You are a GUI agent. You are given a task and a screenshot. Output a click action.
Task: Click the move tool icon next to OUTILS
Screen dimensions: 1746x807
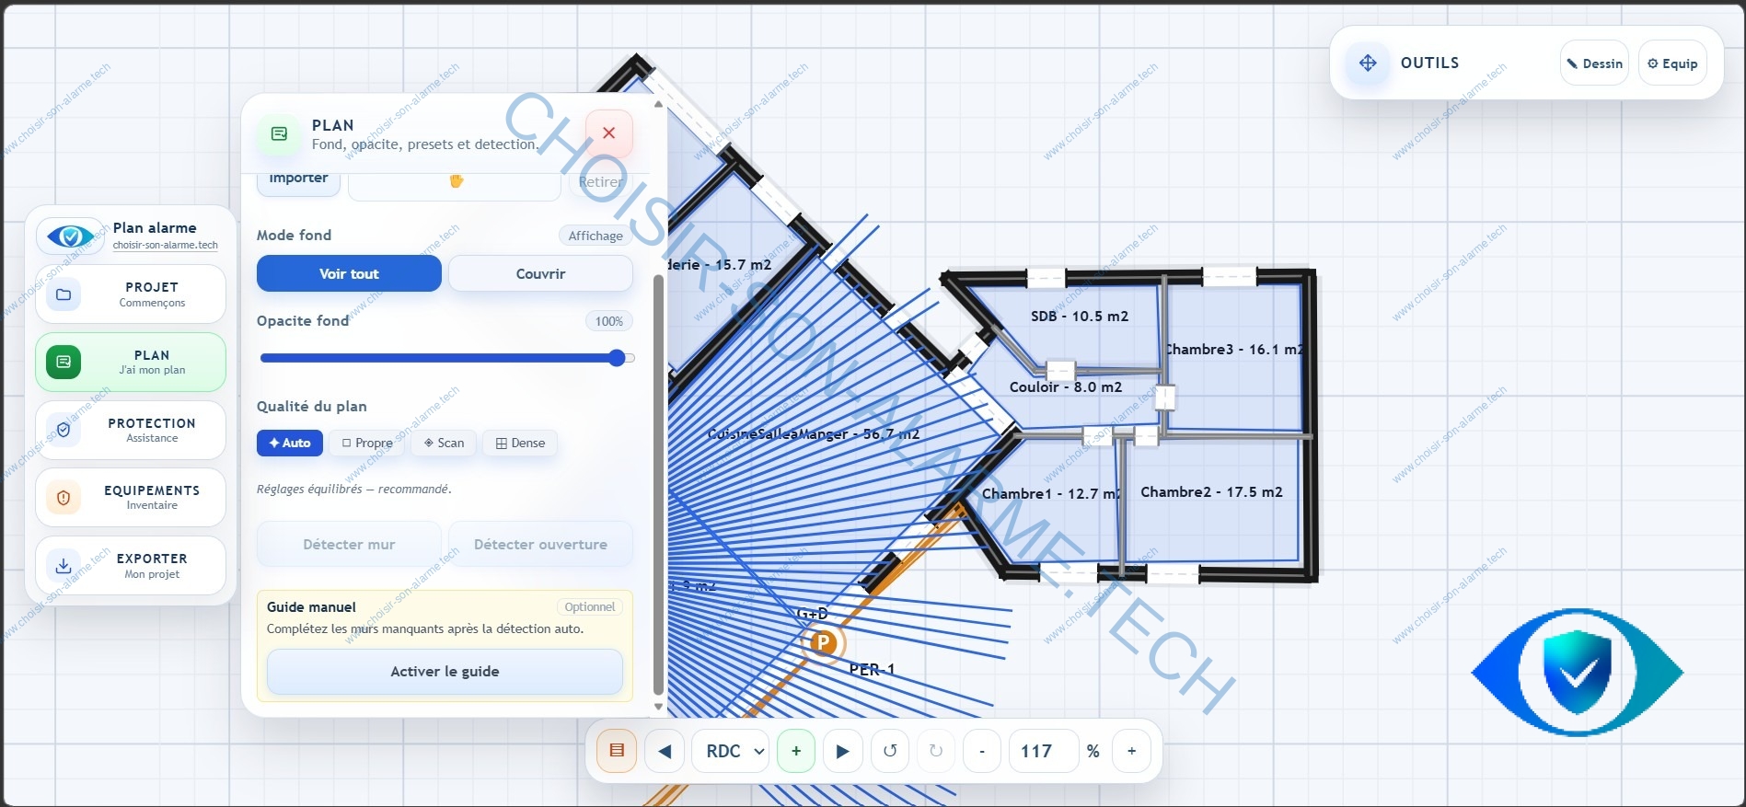(x=1368, y=63)
